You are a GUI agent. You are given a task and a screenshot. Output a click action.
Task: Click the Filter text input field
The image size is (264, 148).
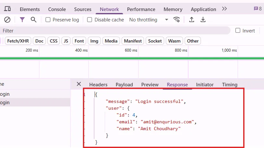point(114,31)
